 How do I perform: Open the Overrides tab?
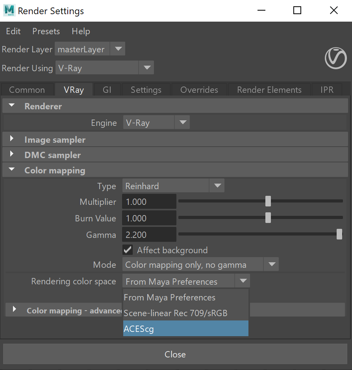(x=199, y=90)
